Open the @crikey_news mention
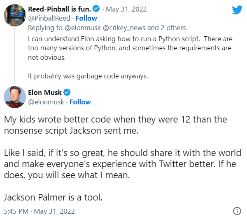The image size is (247, 217). click(119, 28)
